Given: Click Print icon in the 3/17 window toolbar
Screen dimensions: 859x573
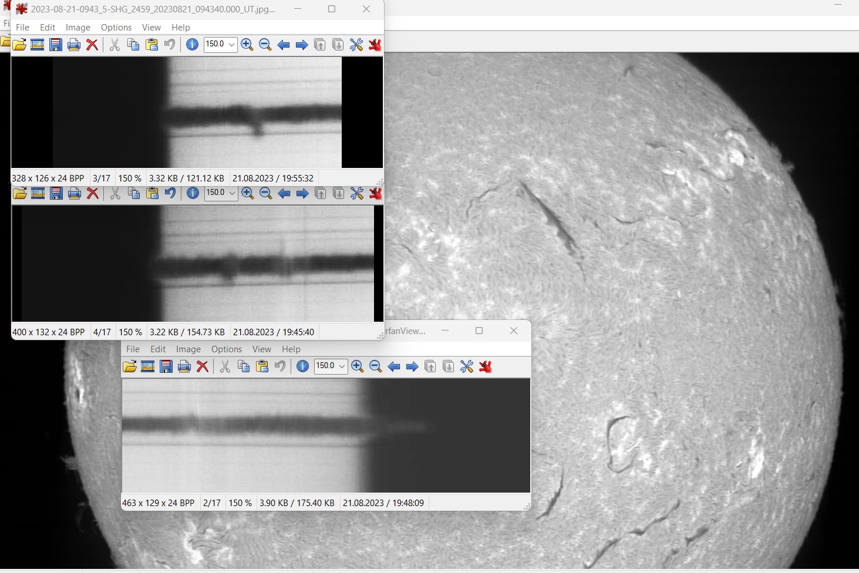Looking at the screenshot, I should click(x=74, y=45).
